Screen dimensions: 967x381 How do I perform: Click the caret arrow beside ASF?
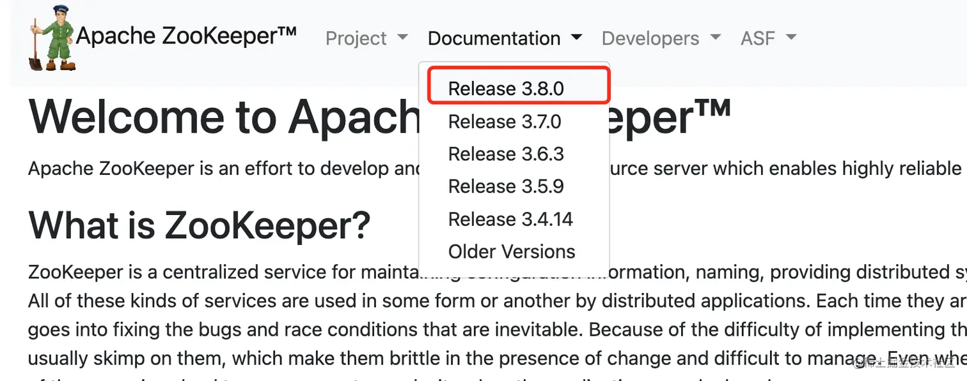792,38
